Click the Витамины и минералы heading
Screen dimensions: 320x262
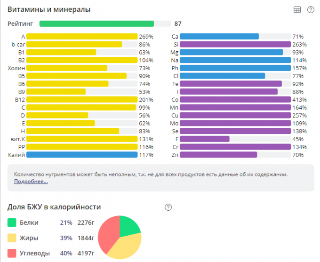coord(49,9)
